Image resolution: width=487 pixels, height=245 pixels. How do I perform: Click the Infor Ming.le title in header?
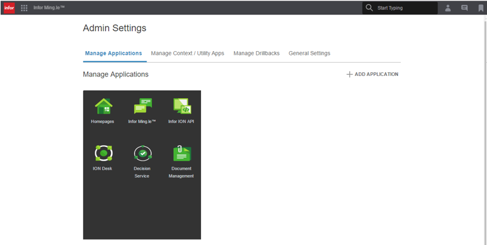click(49, 8)
